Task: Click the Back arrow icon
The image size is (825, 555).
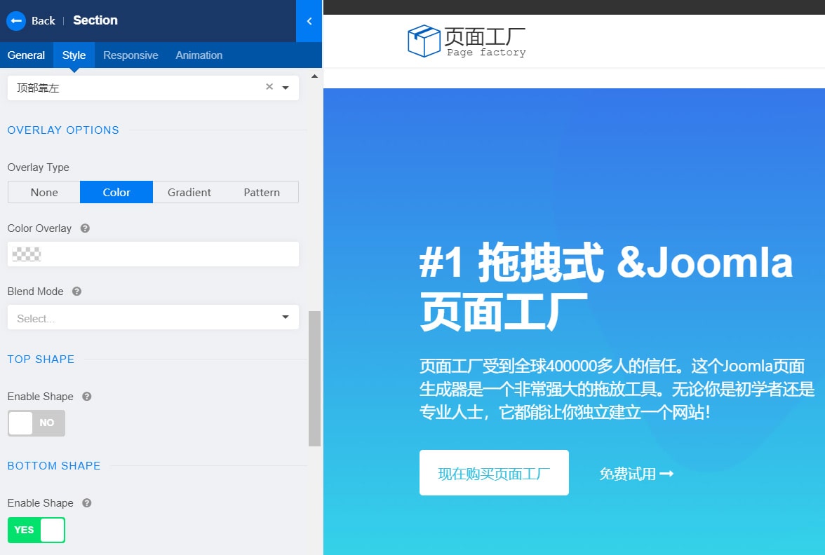Action: point(15,21)
